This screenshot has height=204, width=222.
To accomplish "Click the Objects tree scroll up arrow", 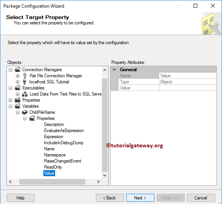I will point(105,70).
